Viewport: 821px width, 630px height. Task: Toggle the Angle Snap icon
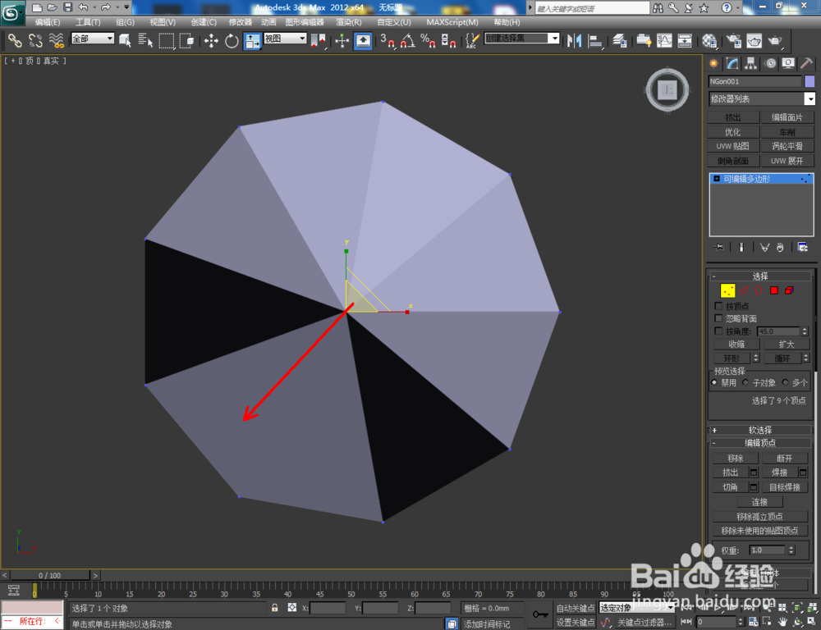click(408, 41)
